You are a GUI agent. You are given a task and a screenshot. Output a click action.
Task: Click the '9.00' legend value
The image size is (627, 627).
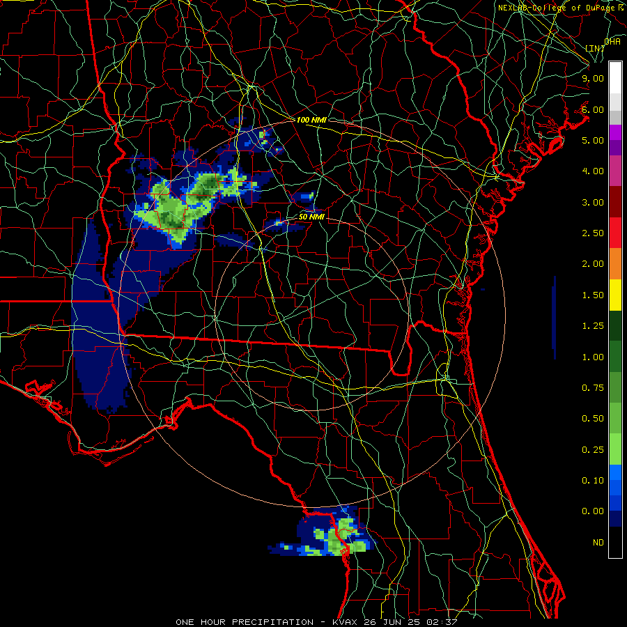tap(593, 78)
